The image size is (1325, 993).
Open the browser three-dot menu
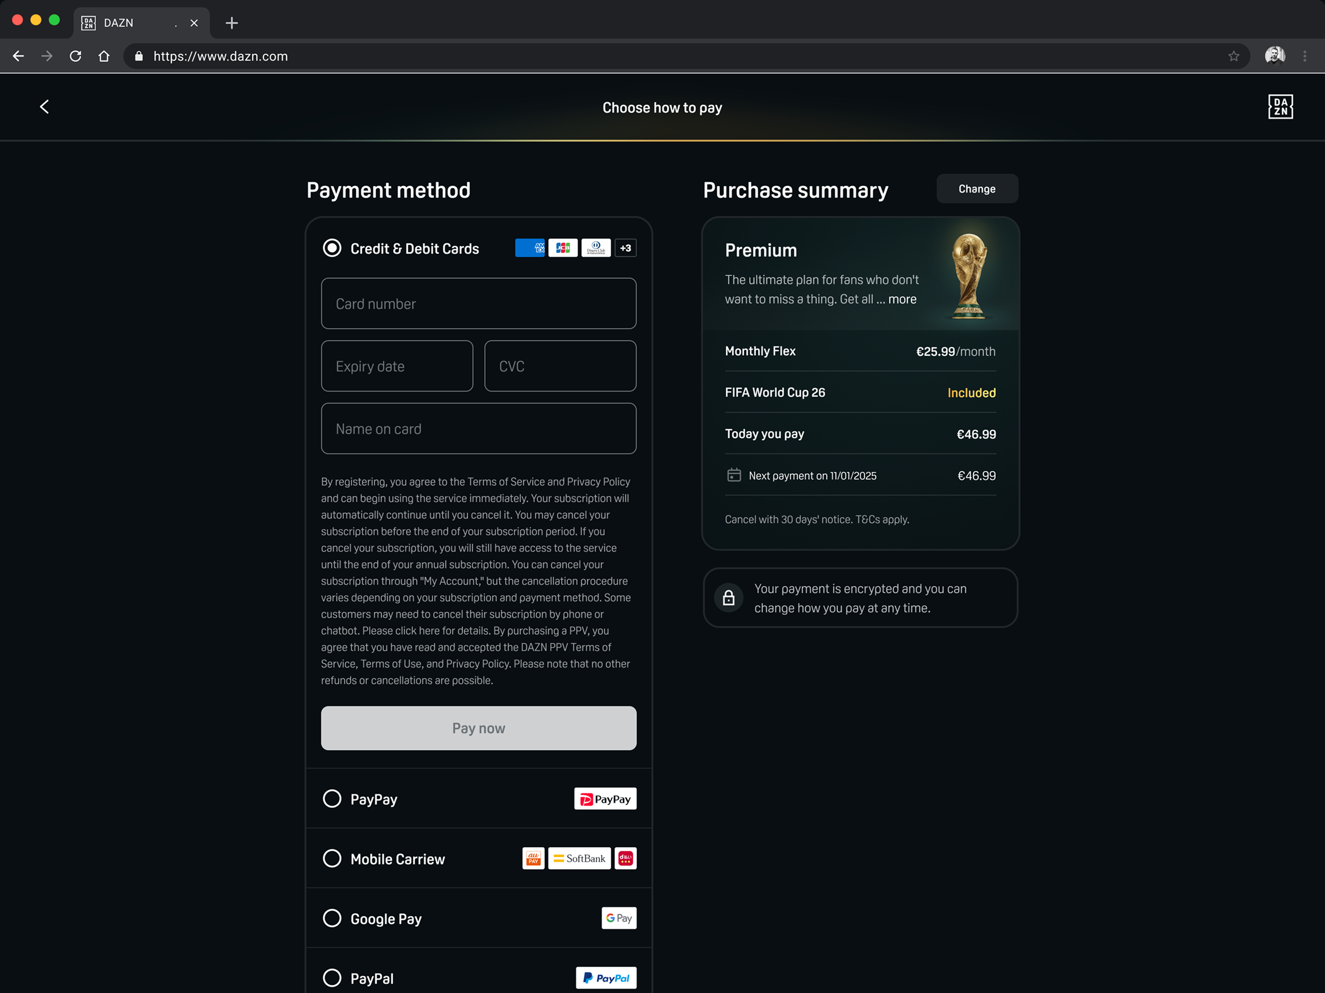(1305, 56)
